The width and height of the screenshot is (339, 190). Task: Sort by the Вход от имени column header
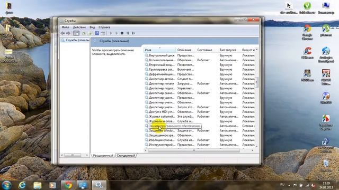coord(248,50)
